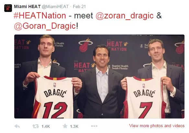
Task: Click the man in the center of the photo
Action: pyautogui.click(x=100, y=82)
